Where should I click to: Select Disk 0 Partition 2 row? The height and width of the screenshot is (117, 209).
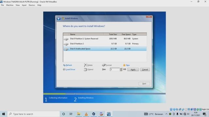pyautogui.click(x=105, y=44)
